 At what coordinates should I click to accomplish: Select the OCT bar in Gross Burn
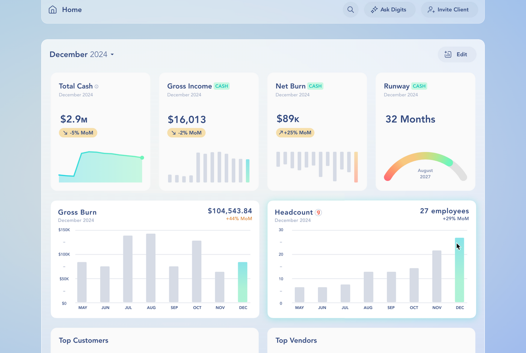coord(197,271)
